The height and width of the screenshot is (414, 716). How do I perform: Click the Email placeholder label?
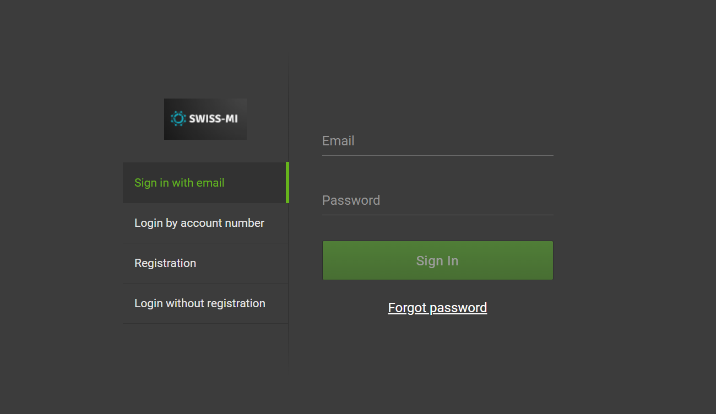click(x=338, y=141)
